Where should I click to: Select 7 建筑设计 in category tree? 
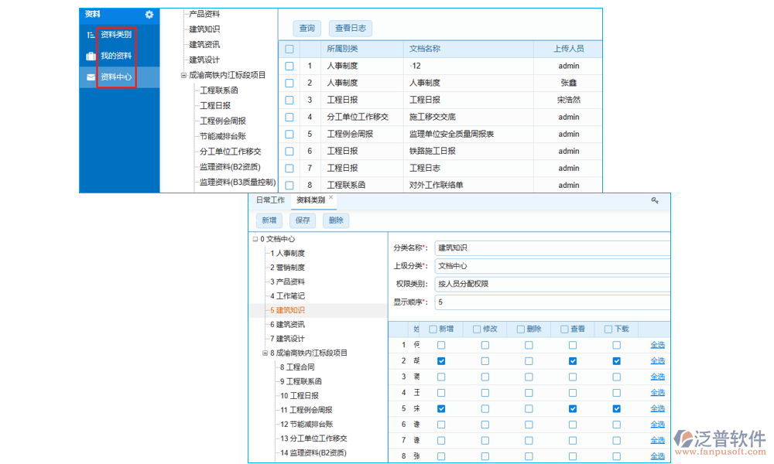[288, 339]
